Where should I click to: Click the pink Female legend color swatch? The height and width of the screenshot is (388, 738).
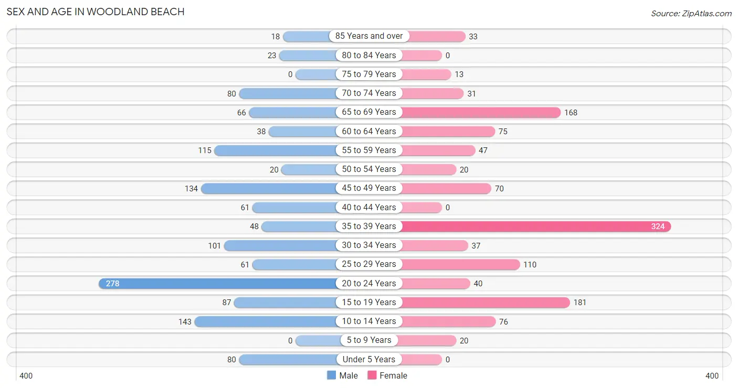pyautogui.click(x=372, y=375)
